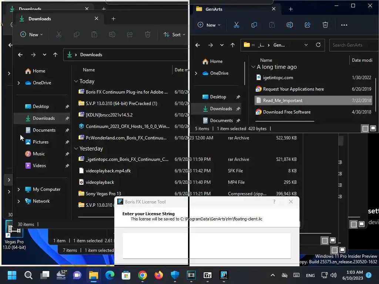Refresh the GenArts folder view
This screenshot has height=284, width=379.
[x=318, y=45]
